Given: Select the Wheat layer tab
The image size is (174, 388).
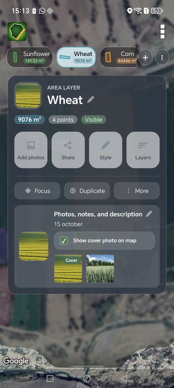Looking at the screenshot, I should coord(76,57).
